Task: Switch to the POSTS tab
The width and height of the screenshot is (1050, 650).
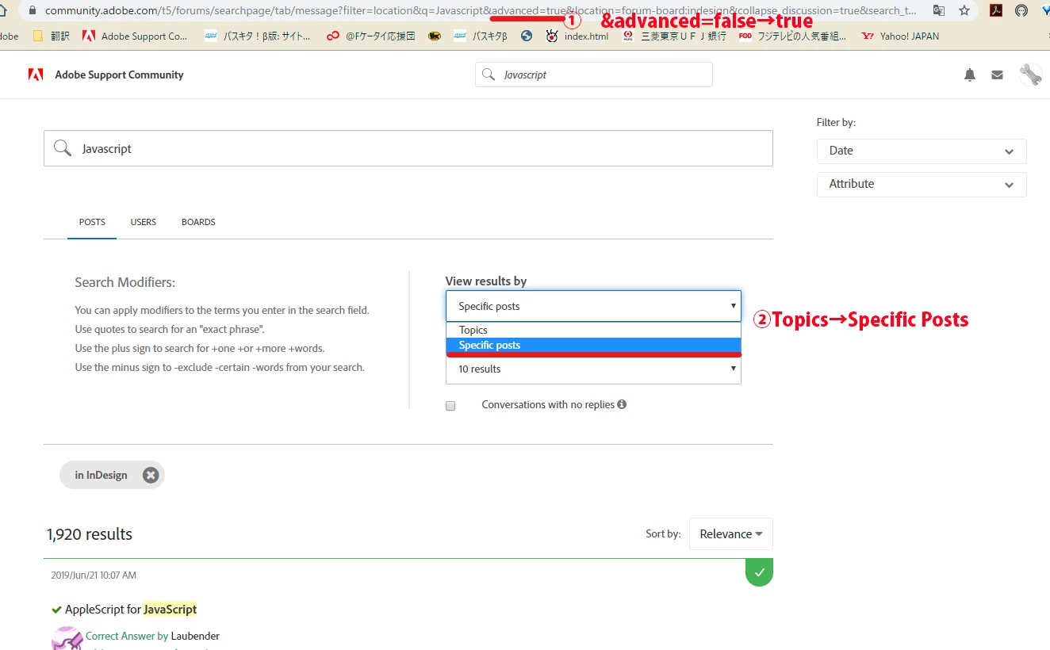Action: pos(92,222)
